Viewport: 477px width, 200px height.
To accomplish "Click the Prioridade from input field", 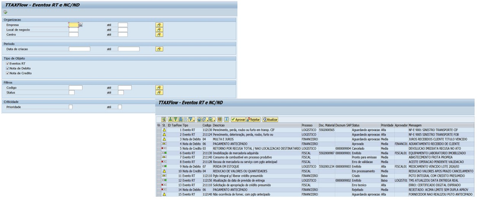I will coord(70,107).
